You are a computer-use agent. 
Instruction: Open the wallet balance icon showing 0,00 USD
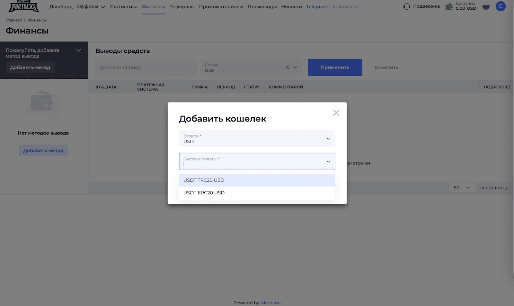pyautogui.click(x=449, y=6)
